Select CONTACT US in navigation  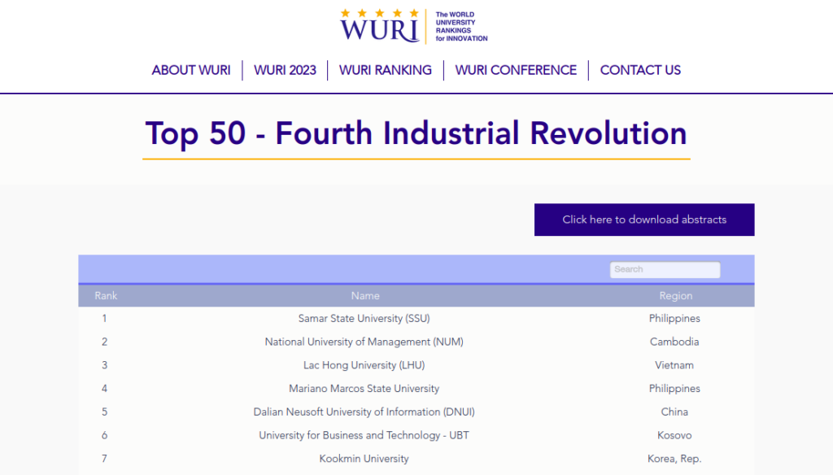coord(640,70)
